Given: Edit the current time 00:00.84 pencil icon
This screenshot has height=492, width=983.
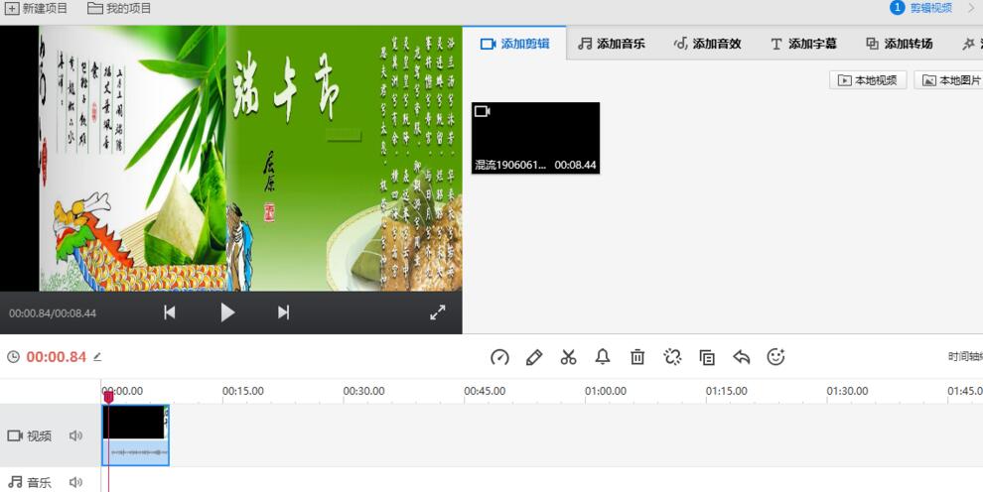Looking at the screenshot, I should pos(97,357).
